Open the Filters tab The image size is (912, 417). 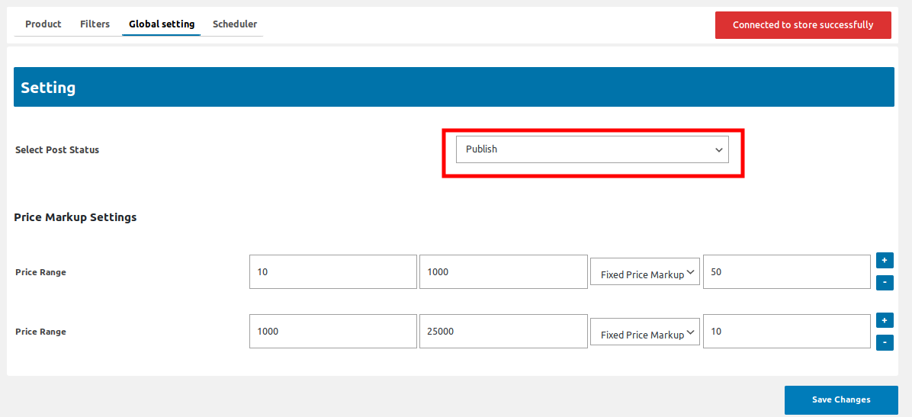[x=95, y=24]
